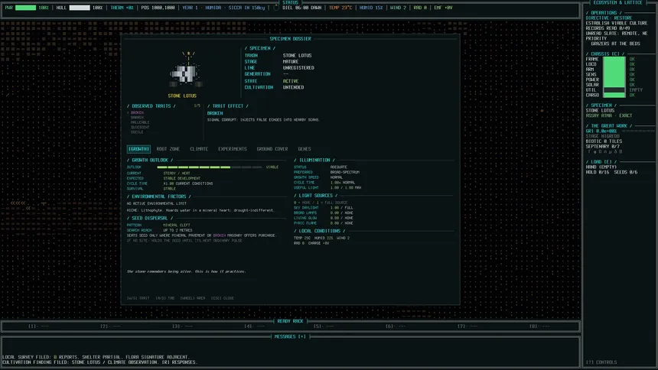658x370 pixels.
Task: Select ready rack slot 4
Action: click(x=255, y=326)
